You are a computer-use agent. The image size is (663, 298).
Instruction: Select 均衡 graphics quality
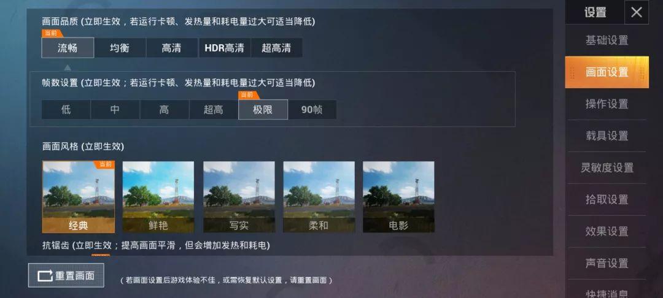(x=120, y=48)
